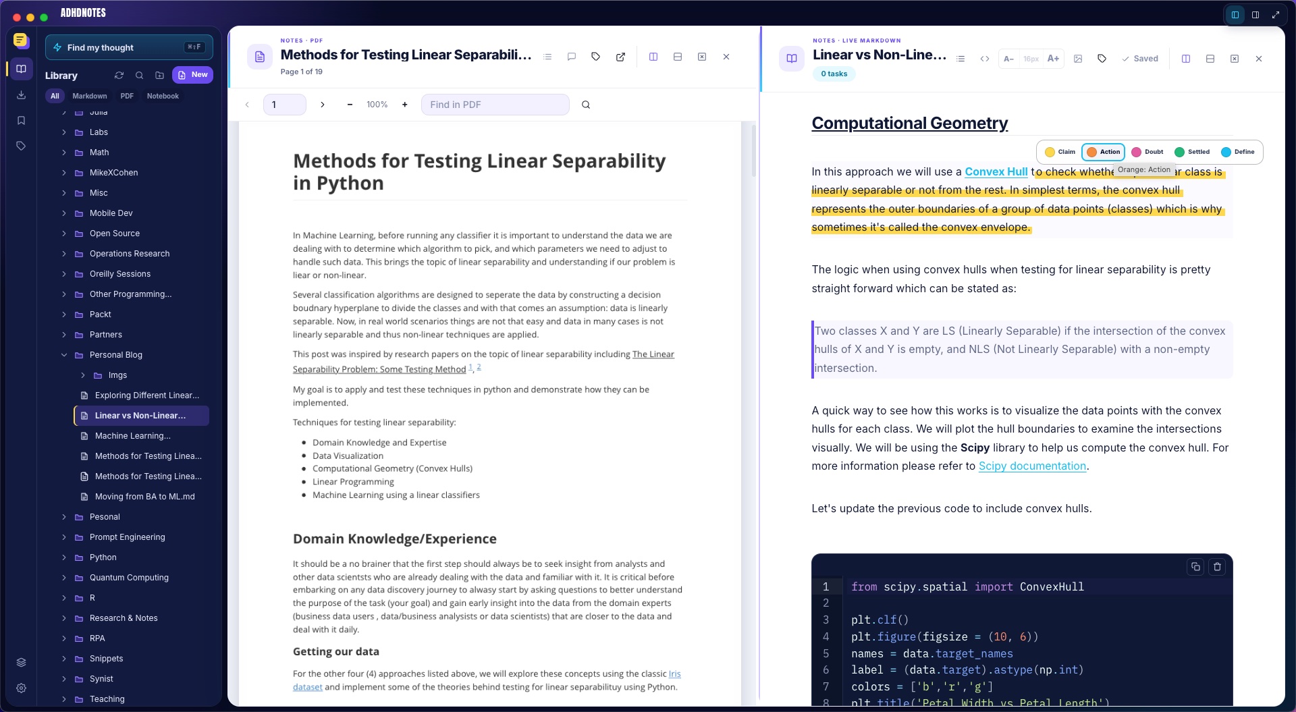Open PDF comments icon
Viewport: 1296px width, 712px height.
572,57
